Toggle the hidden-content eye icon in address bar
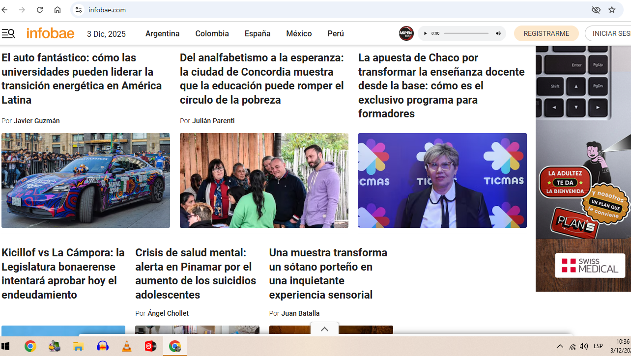 coord(596,10)
